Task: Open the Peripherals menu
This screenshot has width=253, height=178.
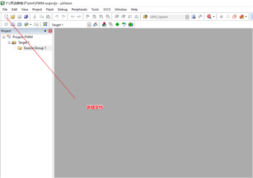Action: (79, 9)
